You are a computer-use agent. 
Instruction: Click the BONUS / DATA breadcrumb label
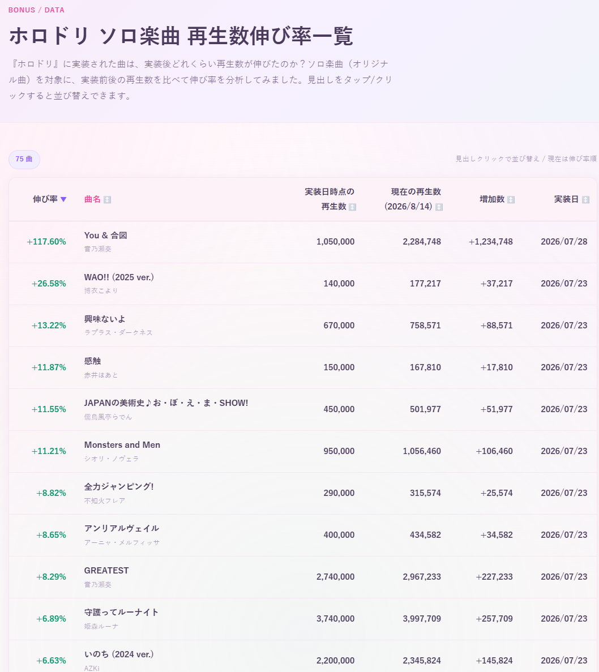point(36,10)
